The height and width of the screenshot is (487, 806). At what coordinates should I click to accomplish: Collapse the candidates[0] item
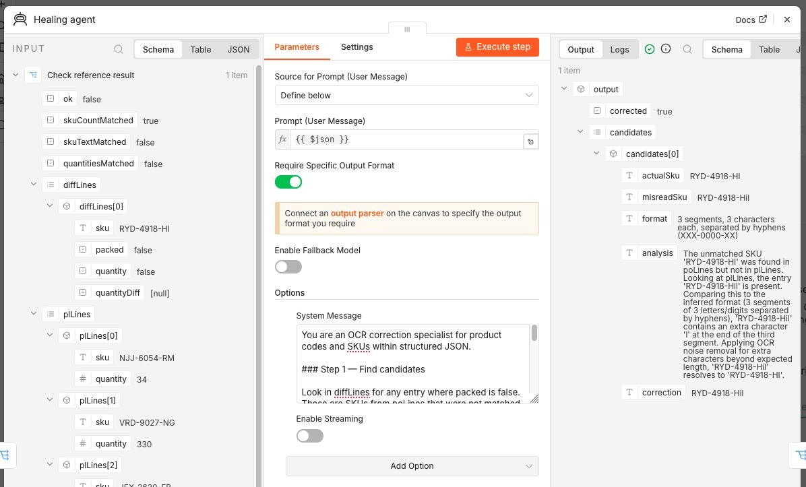(x=596, y=154)
